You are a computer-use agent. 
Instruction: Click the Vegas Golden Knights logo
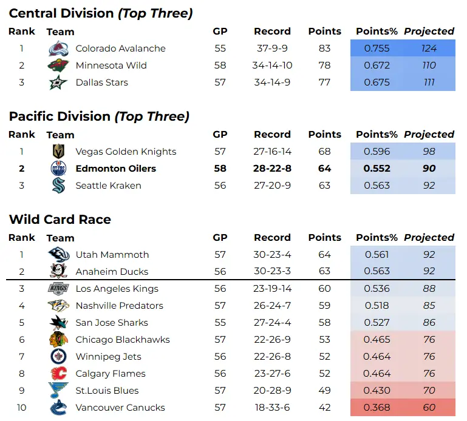[58, 152]
